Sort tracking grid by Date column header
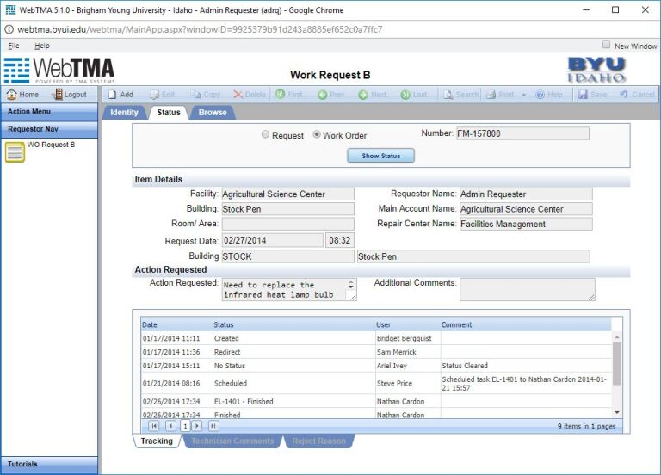Screen dimensions: 661x475 coord(150,324)
